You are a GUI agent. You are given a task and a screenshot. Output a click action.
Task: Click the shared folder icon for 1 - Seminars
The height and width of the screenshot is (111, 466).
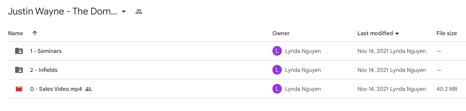pos(19,51)
